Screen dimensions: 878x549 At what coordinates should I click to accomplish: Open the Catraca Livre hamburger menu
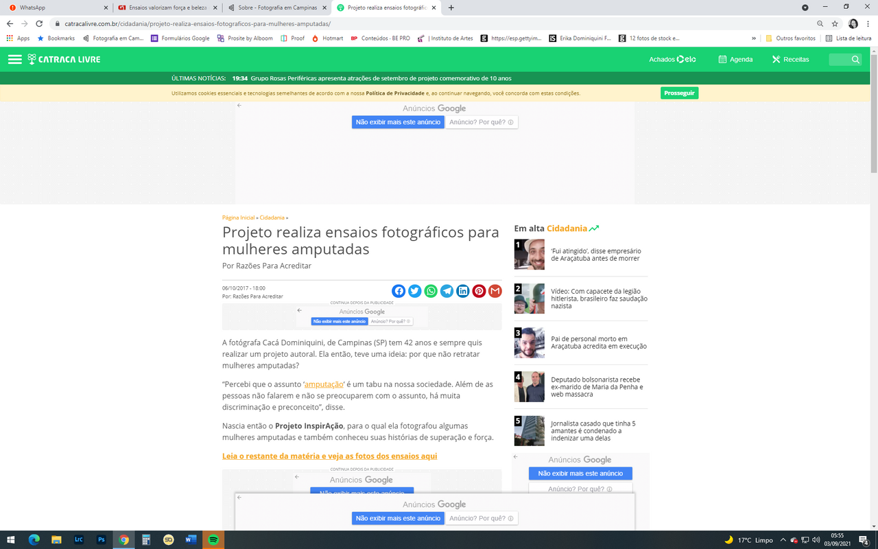tap(15, 60)
